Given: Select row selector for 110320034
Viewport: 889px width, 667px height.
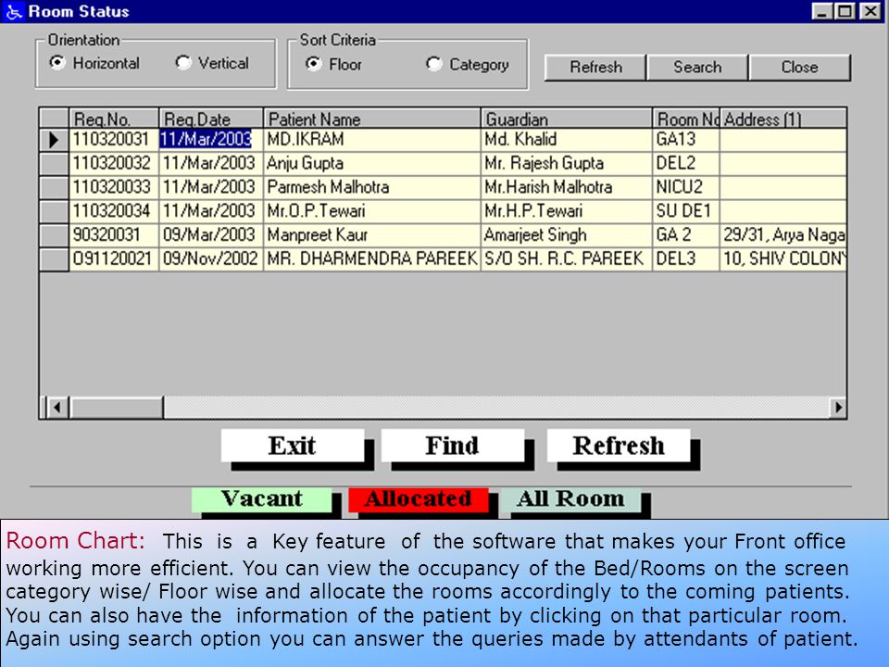Looking at the screenshot, I should (54, 211).
